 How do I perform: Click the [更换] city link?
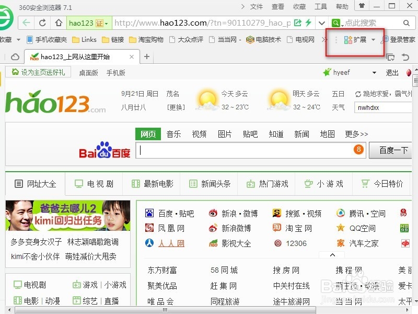click(176, 107)
